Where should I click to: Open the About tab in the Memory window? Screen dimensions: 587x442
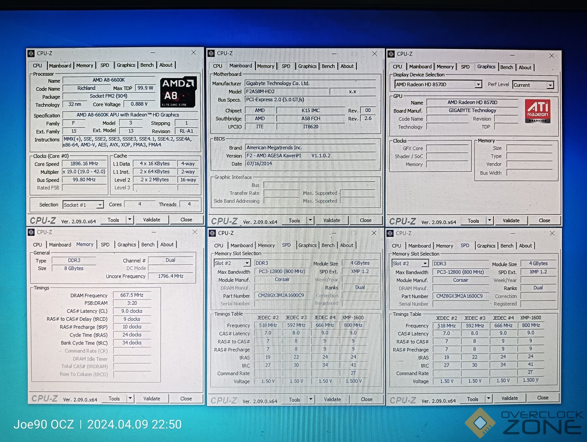point(167,245)
